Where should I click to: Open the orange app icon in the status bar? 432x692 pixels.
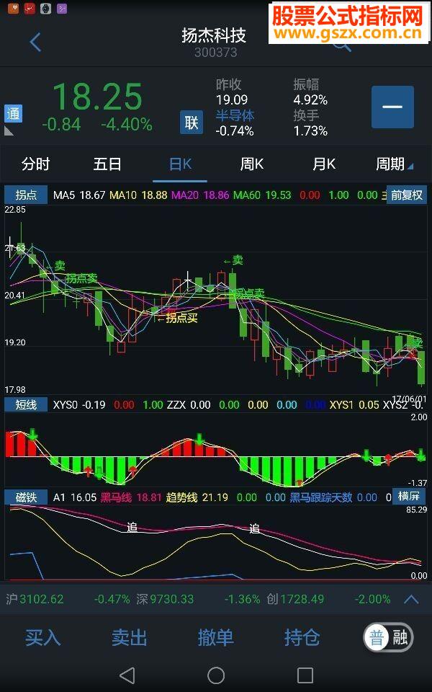pos(13,7)
